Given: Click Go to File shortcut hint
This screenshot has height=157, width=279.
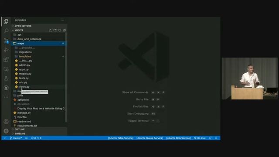Looking at the screenshot, I should (148, 99).
